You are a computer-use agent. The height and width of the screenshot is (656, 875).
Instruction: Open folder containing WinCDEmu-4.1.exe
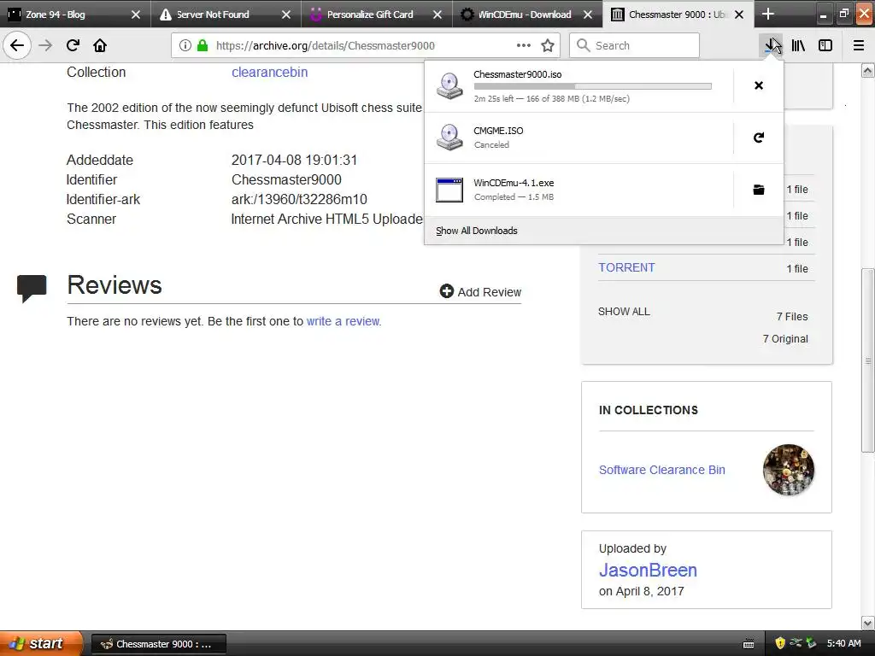tap(759, 190)
